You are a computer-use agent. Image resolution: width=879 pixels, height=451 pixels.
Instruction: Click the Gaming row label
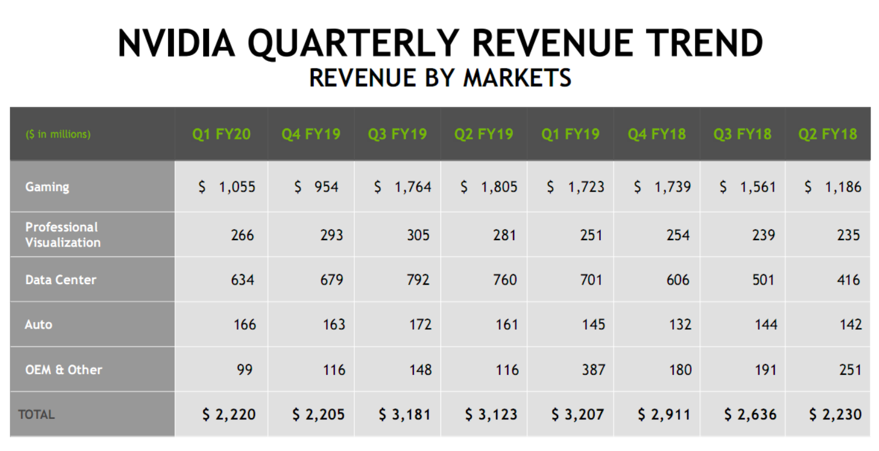(x=47, y=187)
